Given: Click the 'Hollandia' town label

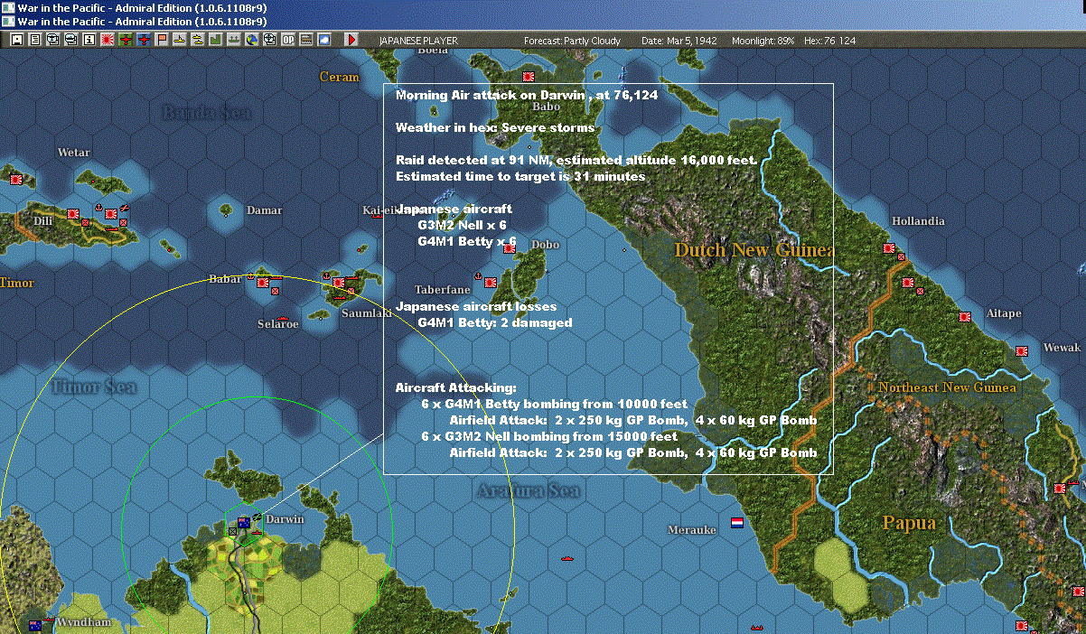Looking at the screenshot, I should (x=918, y=221).
